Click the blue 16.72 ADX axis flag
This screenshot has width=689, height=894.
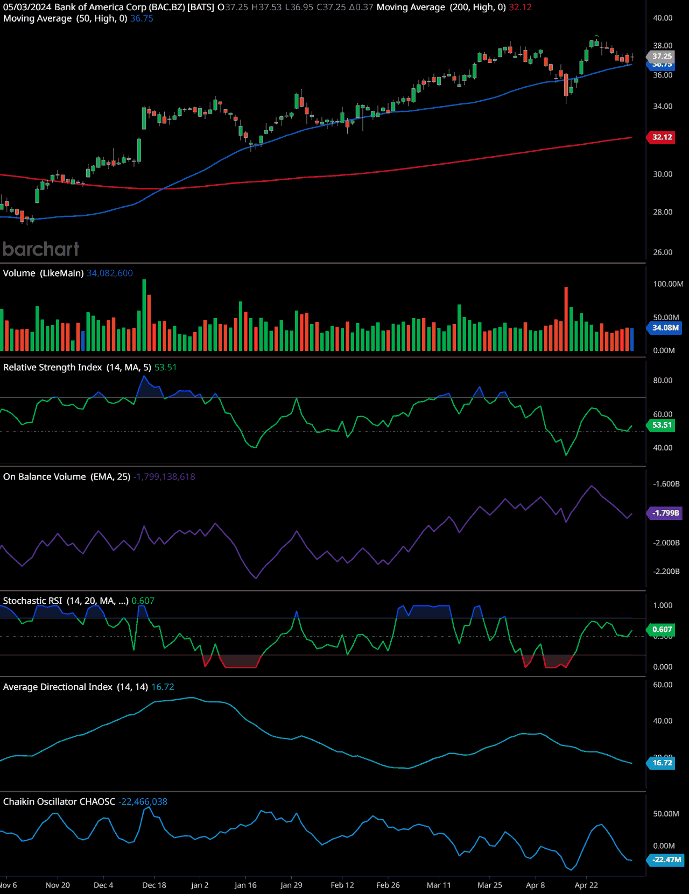pyautogui.click(x=661, y=763)
